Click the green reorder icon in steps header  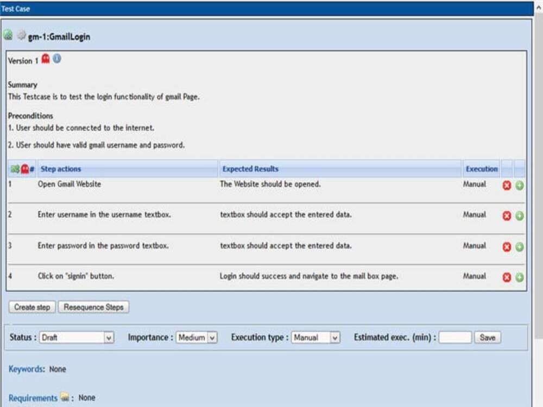click(x=15, y=169)
